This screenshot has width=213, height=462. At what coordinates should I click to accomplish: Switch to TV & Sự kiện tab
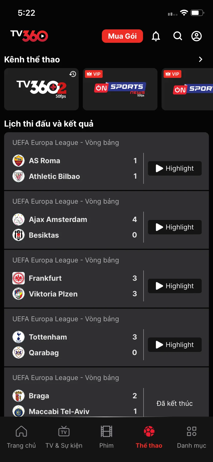click(x=64, y=437)
